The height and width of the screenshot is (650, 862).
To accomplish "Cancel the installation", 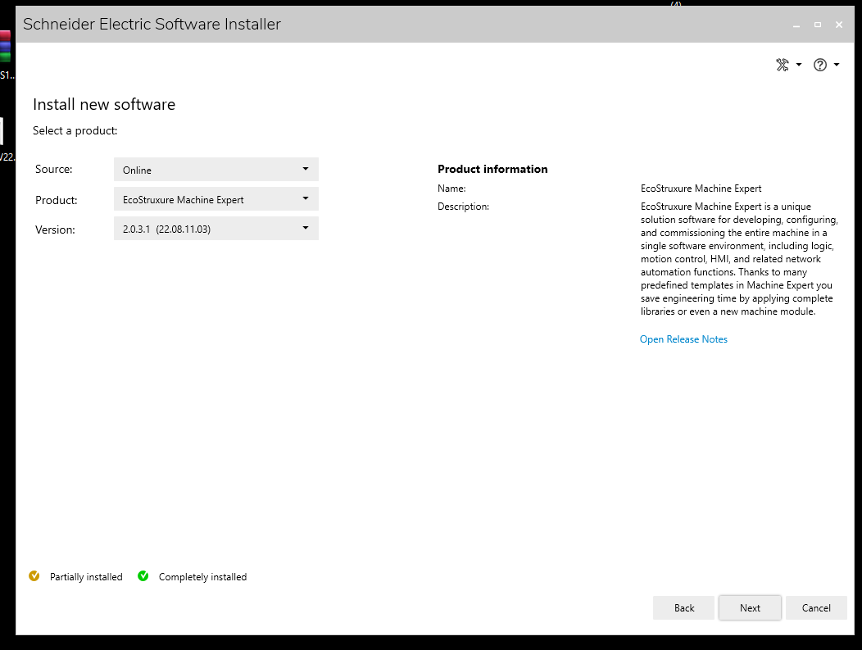I will [x=816, y=607].
